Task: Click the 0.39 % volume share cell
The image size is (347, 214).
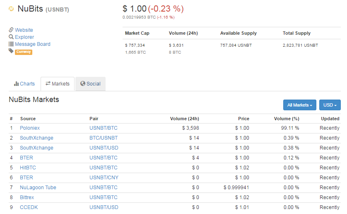Action: (x=292, y=138)
